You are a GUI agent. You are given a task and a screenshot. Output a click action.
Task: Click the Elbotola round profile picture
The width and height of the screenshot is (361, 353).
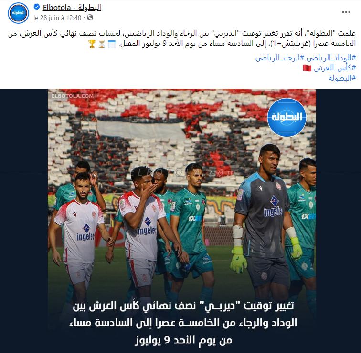tap(18, 13)
